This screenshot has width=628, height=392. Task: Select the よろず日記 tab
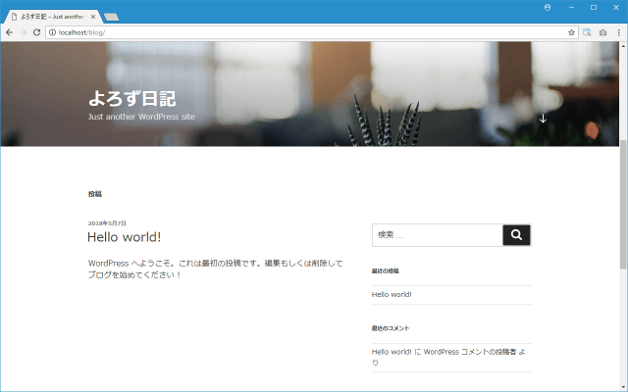pyautogui.click(x=52, y=17)
